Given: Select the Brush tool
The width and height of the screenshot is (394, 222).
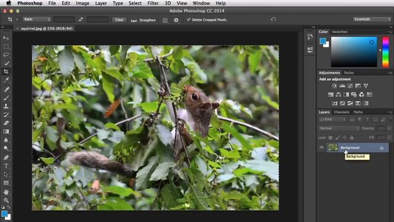Looking at the screenshot, I should pyautogui.click(x=6, y=98).
